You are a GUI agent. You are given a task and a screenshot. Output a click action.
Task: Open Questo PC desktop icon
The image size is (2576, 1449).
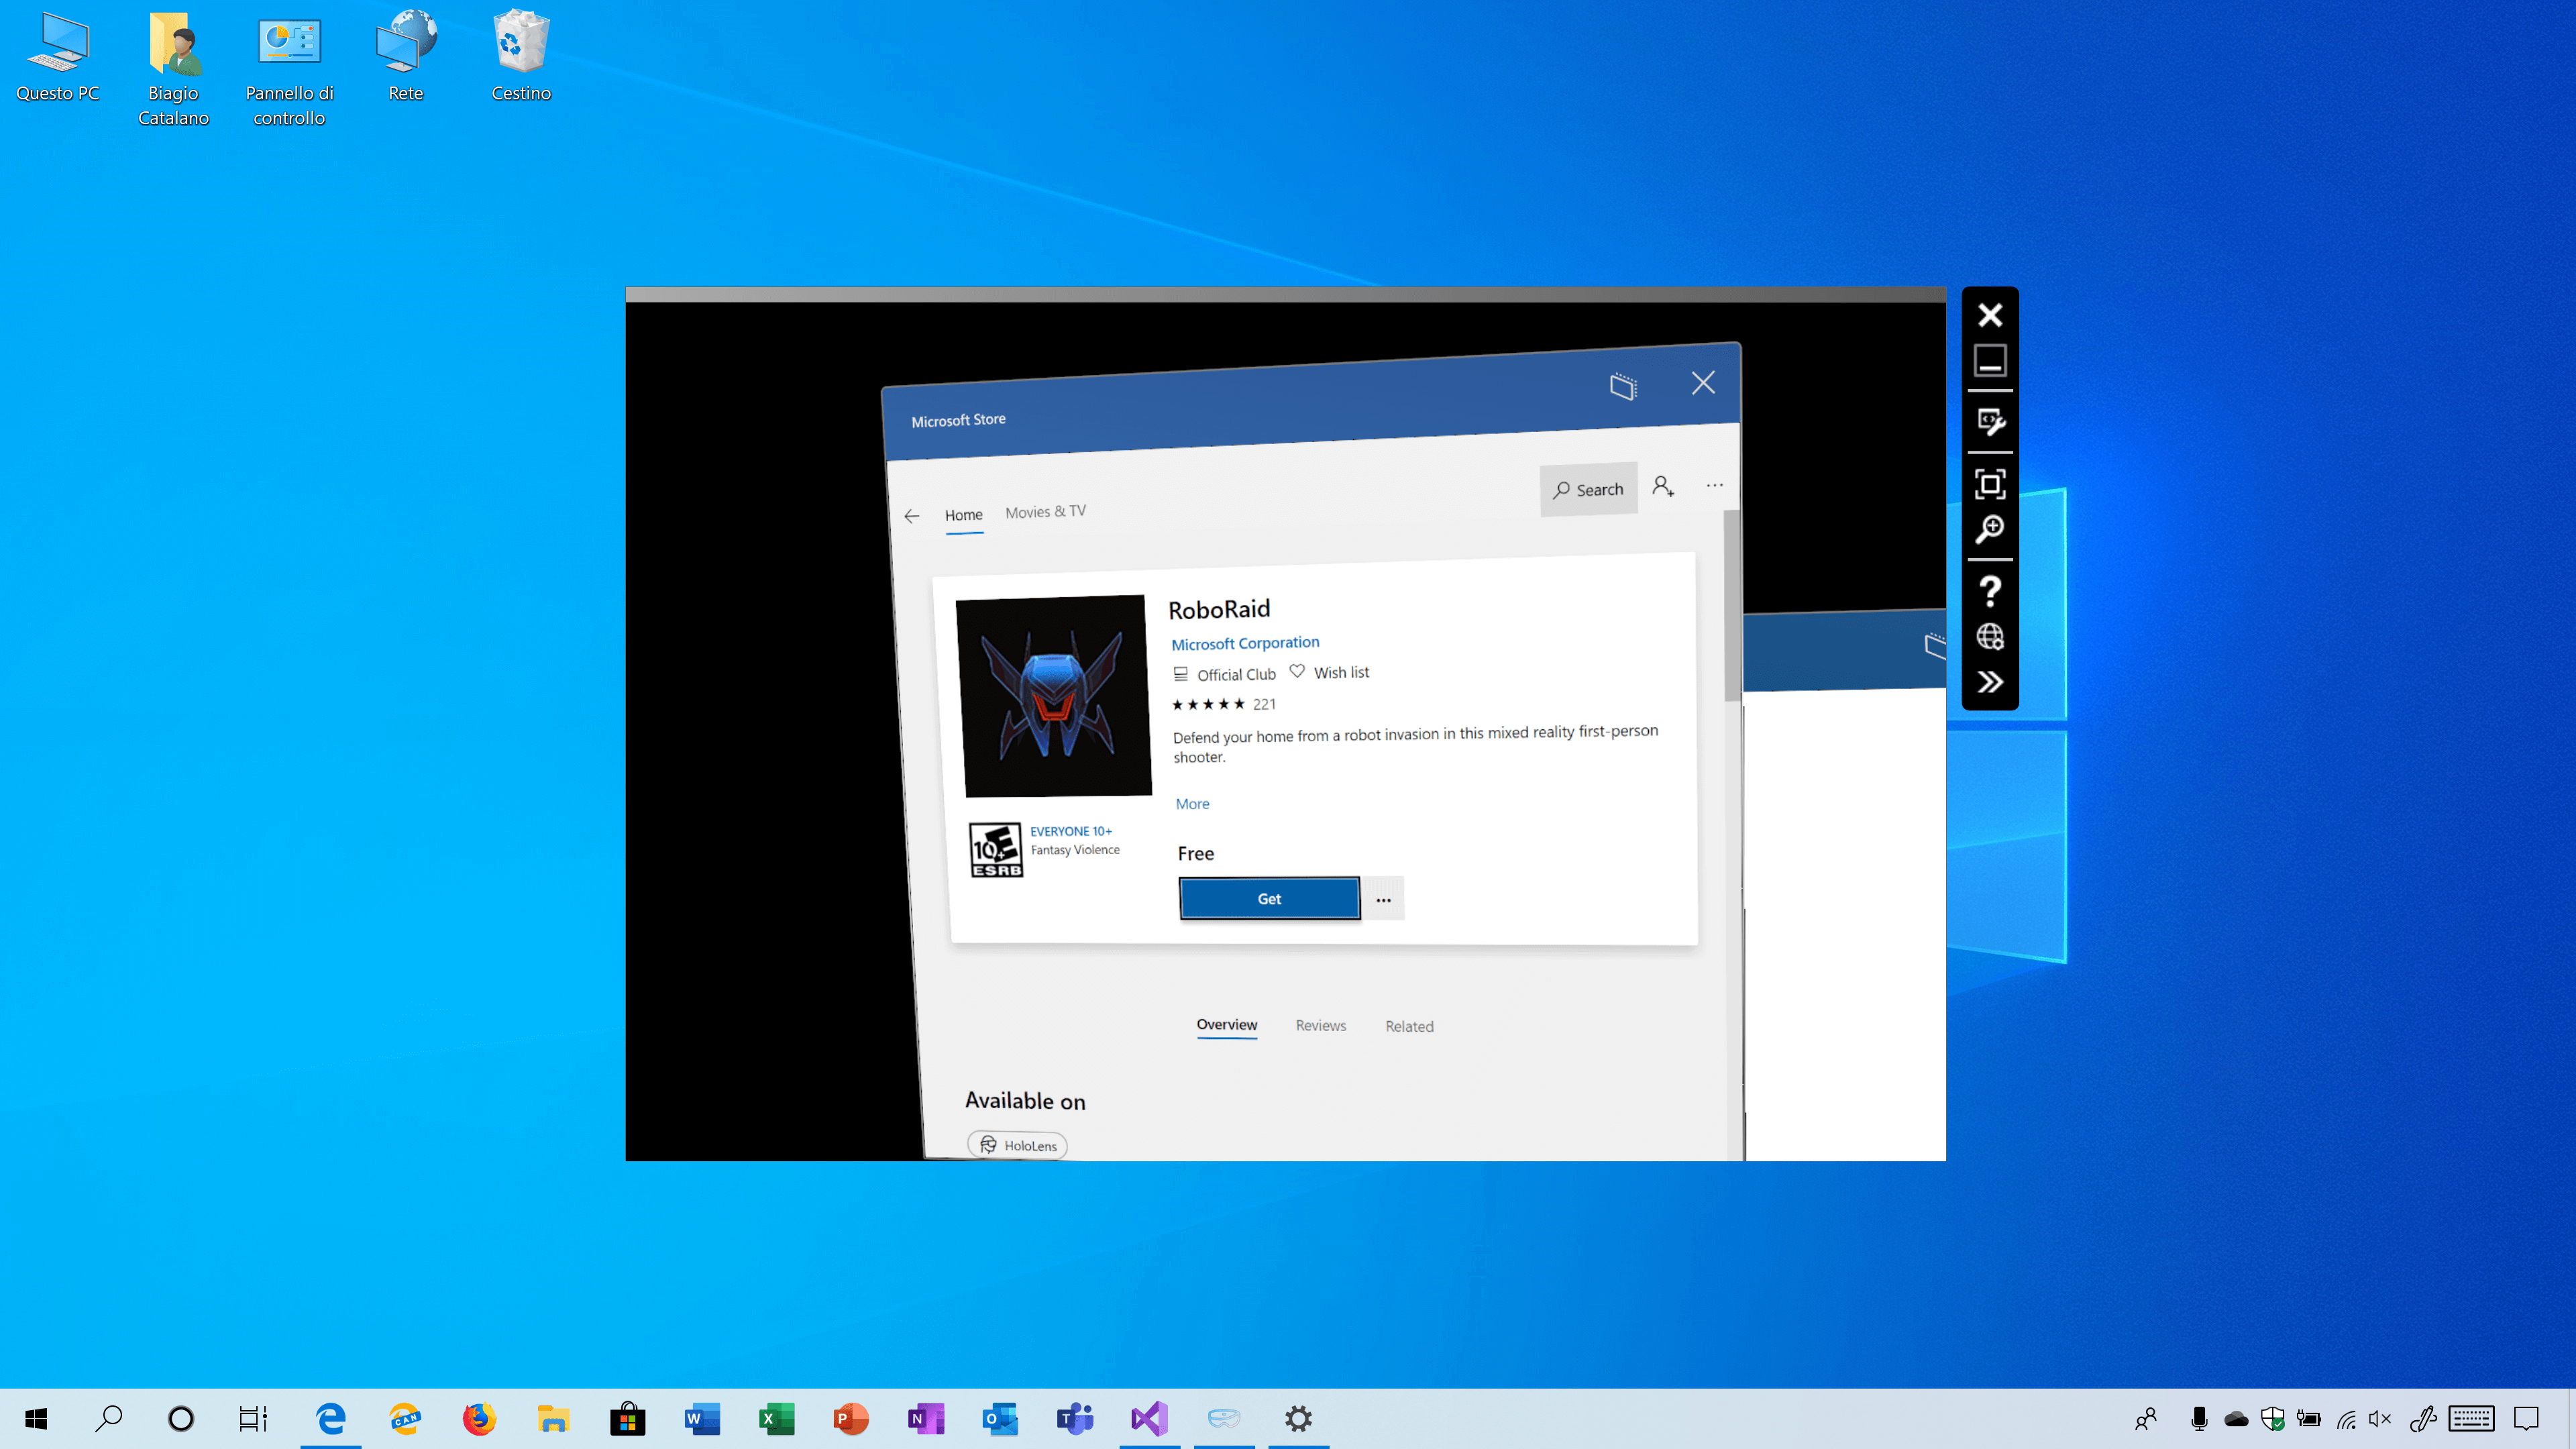tap(58, 57)
